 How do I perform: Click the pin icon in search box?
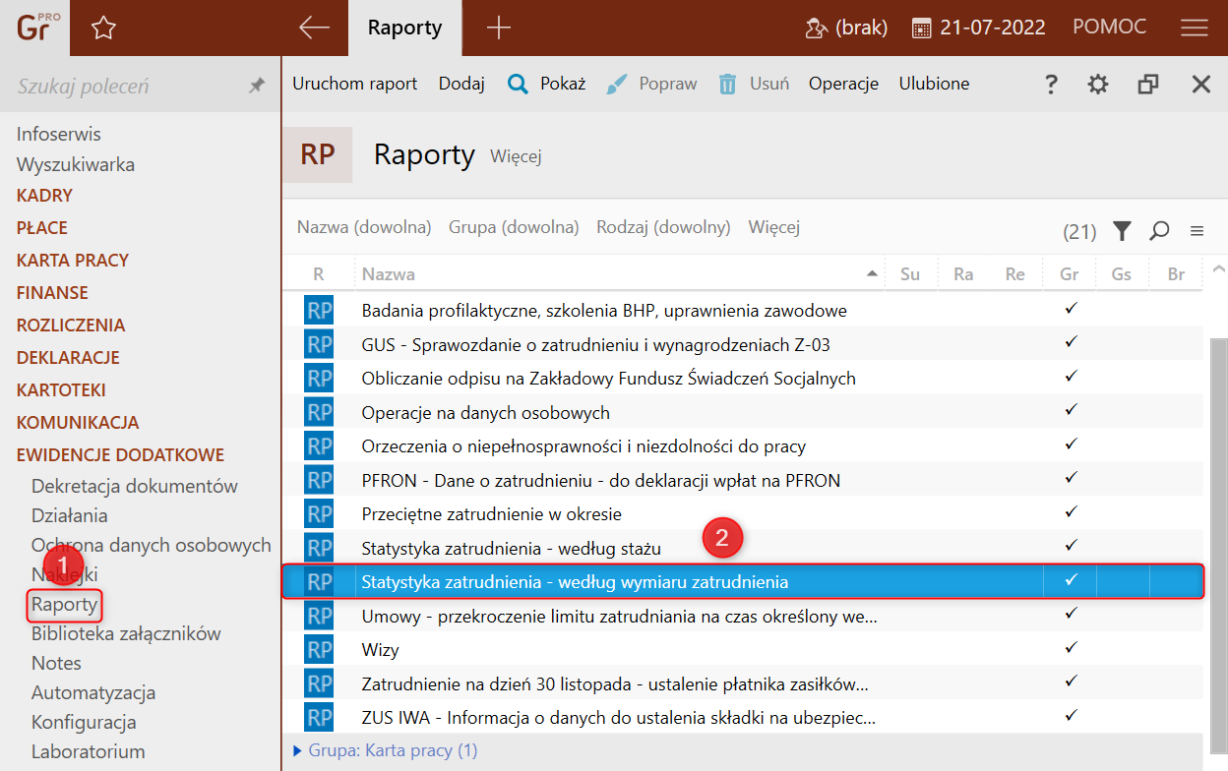(x=257, y=87)
